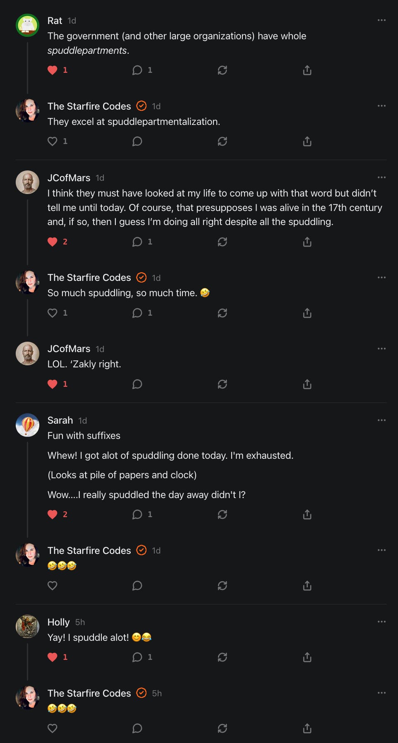The width and height of the screenshot is (398, 743).
Task: Restack Holly's 'I spuddle alot' comment
Action: (x=223, y=657)
